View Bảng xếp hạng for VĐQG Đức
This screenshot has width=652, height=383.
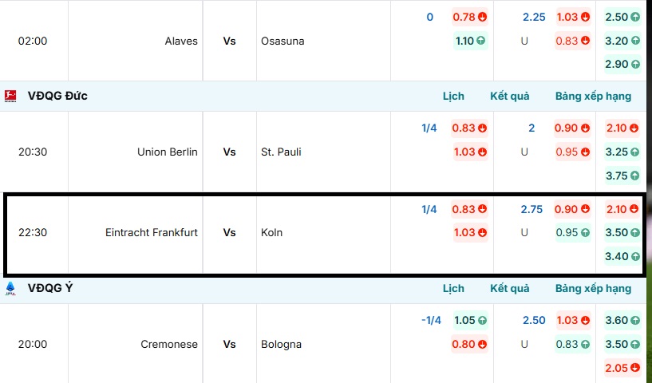coord(593,96)
